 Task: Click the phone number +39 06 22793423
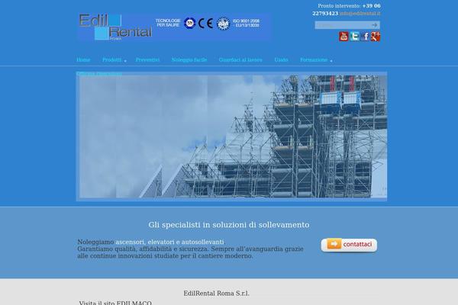pyautogui.click(x=347, y=10)
